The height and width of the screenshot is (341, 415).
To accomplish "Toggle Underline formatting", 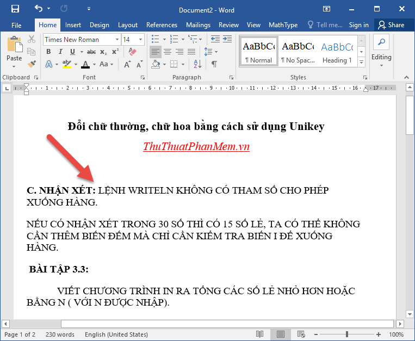I will coord(72,52).
